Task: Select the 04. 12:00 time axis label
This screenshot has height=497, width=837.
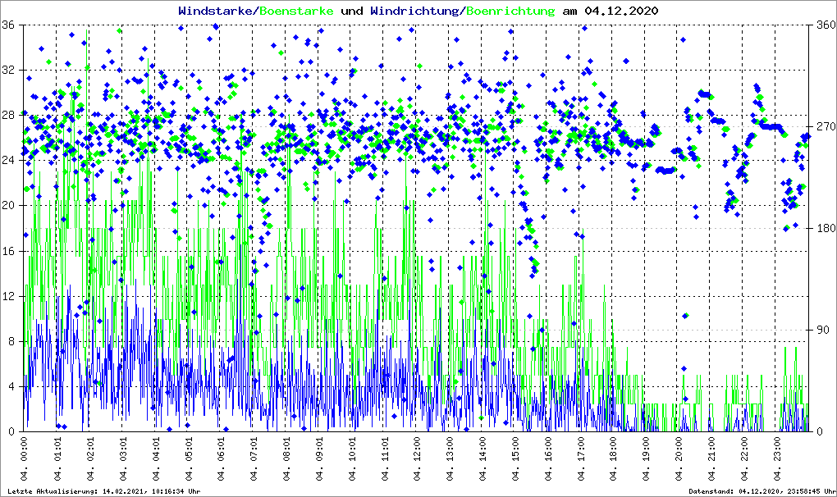Action: (x=417, y=461)
